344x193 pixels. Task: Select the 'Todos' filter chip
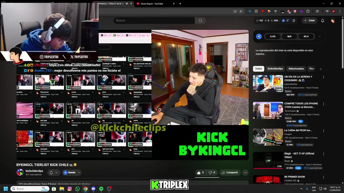[x=259, y=69]
